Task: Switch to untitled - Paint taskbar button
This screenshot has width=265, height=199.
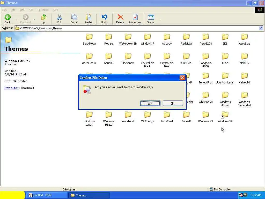Action: [x=47, y=195]
